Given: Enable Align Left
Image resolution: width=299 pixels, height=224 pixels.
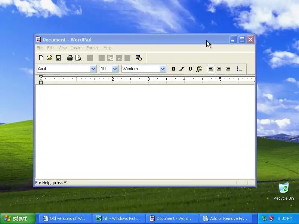Looking at the screenshot, I should tap(211, 69).
